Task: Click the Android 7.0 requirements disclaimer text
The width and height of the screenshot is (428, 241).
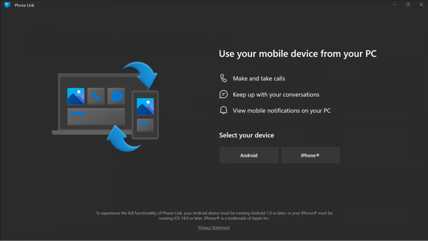Action: click(214, 216)
